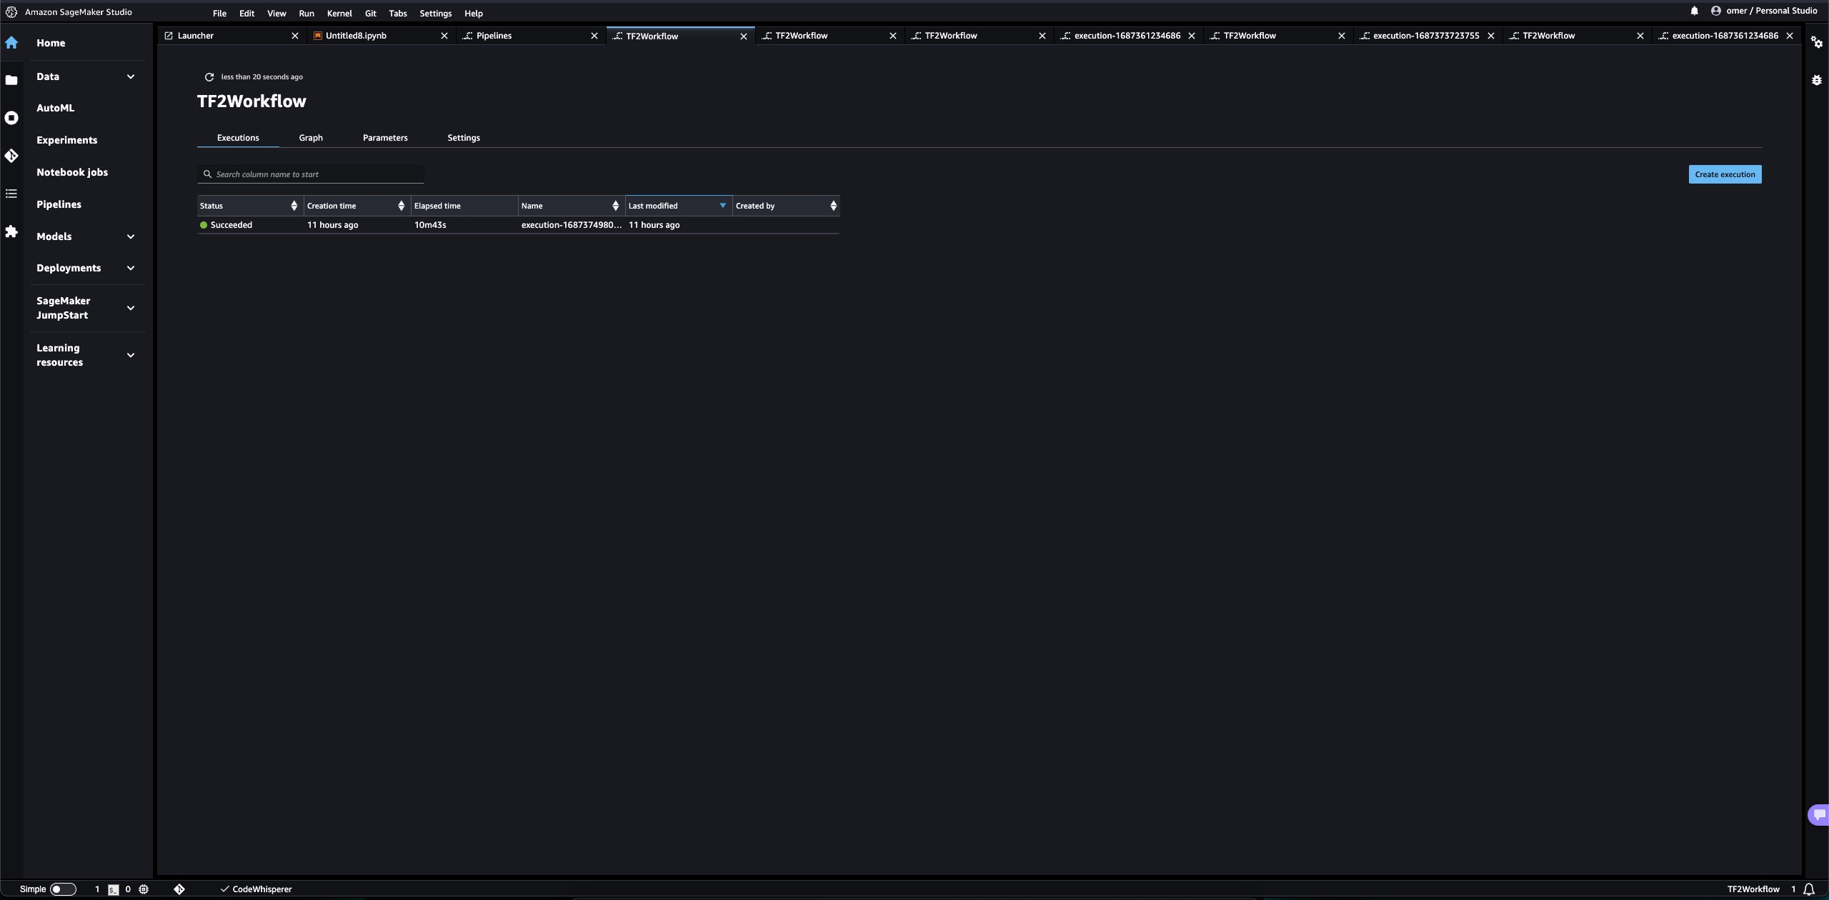Open the File Browser folder icon
Viewport: 1829px width, 900px height.
(11, 80)
